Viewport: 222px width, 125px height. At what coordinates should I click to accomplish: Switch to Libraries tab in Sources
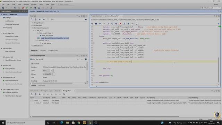[x=43, y=50]
